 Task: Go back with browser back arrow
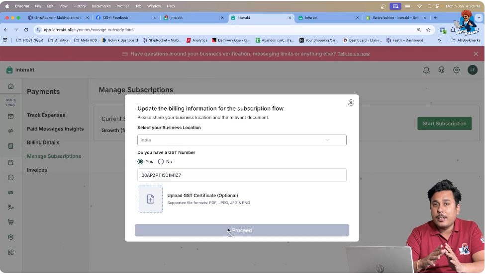[x=6, y=30]
